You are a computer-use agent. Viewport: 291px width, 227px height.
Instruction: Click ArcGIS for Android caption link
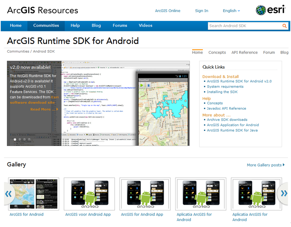(26, 215)
